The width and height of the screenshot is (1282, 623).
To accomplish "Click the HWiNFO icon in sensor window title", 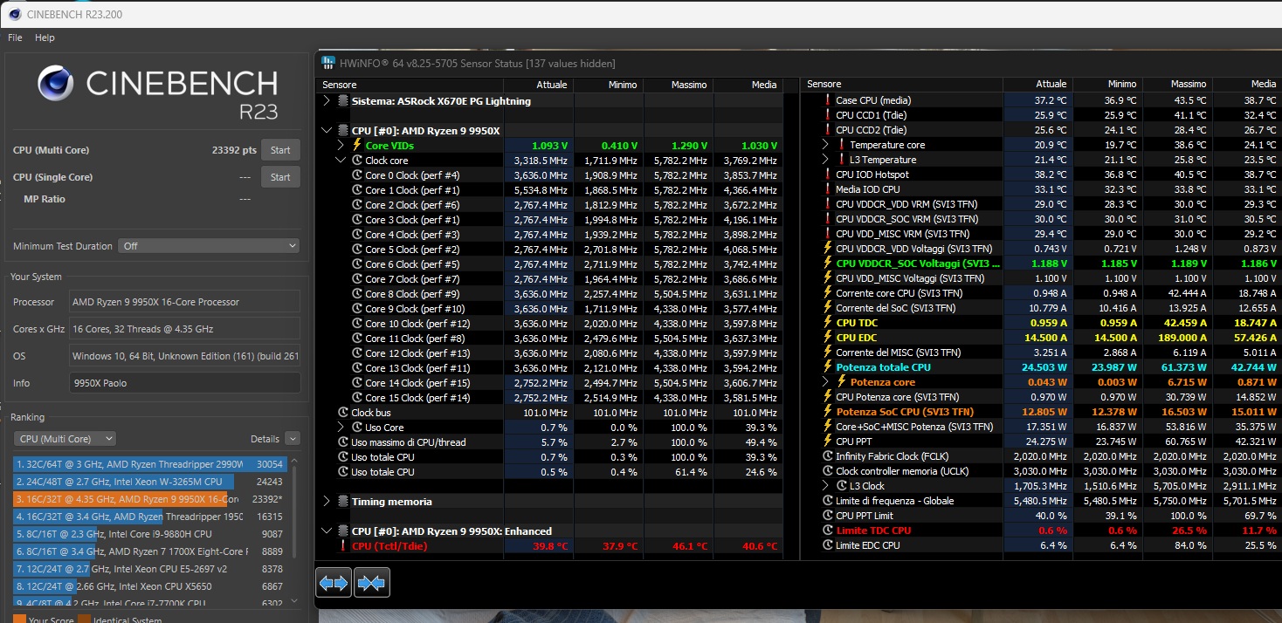I will click(x=328, y=64).
